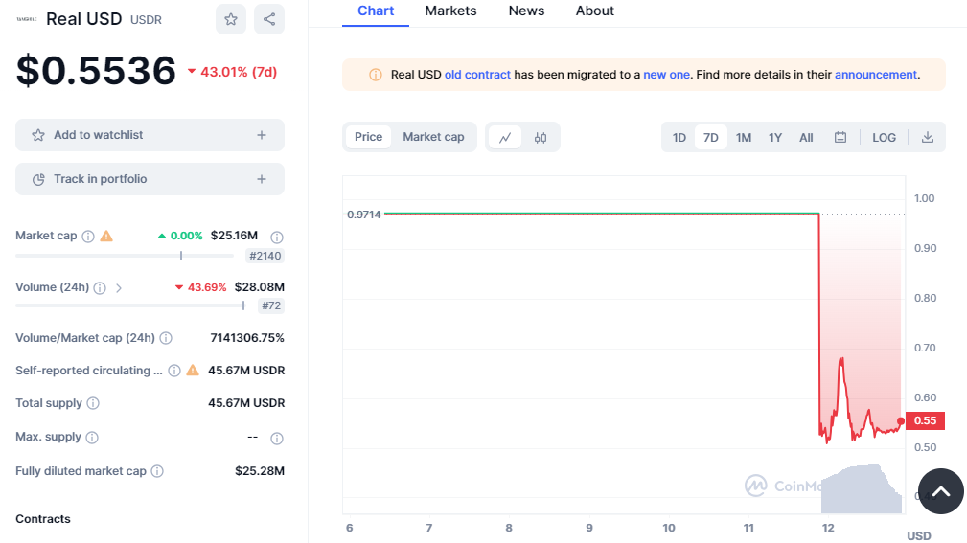The height and width of the screenshot is (543, 967).
Task: Click the Track in portfolio button
Action: coord(150,179)
